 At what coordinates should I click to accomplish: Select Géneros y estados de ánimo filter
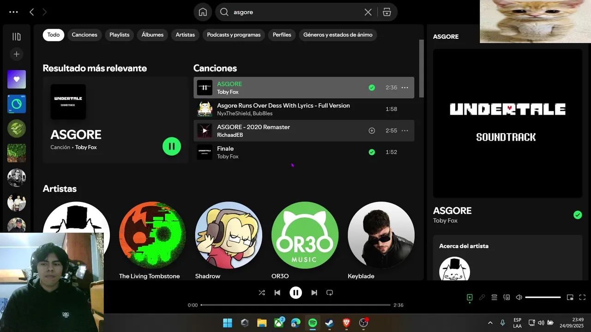click(x=338, y=35)
